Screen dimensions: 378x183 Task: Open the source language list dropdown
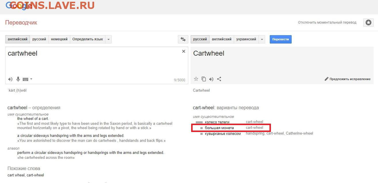click(x=109, y=39)
